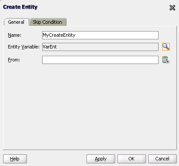Select the General tab

click(x=16, y=22)
